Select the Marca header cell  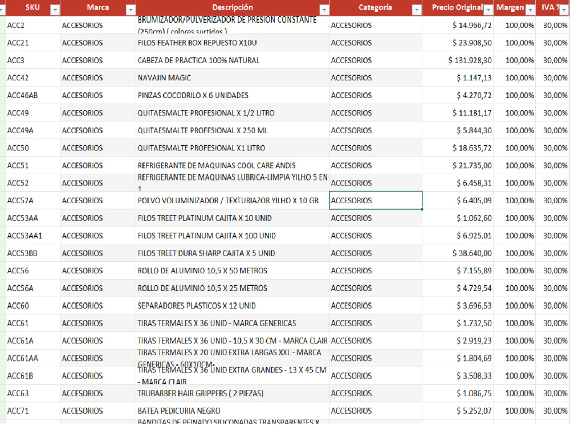click(98, 7)
